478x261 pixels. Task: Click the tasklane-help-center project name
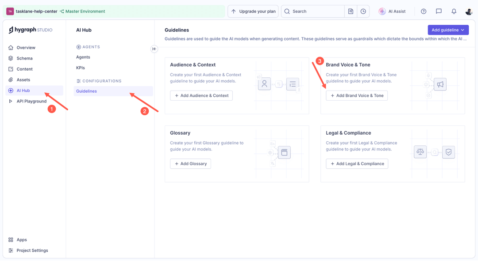pyautogui.click(x=37, y=11)
